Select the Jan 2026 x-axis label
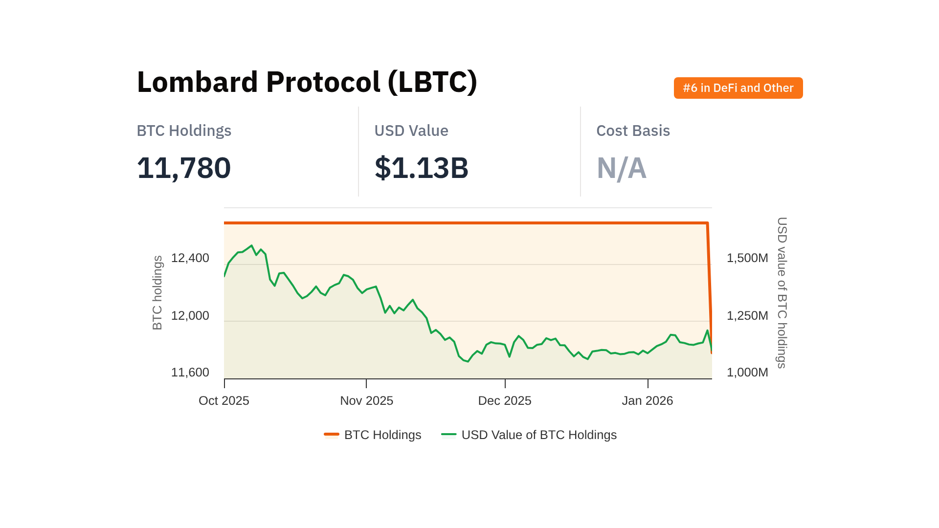The height and width of the screenshot is (528, 939). click(647, 401)
